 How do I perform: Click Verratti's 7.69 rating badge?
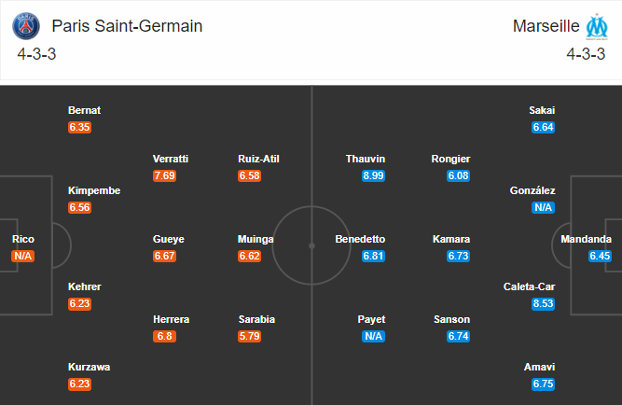point(164,175)
